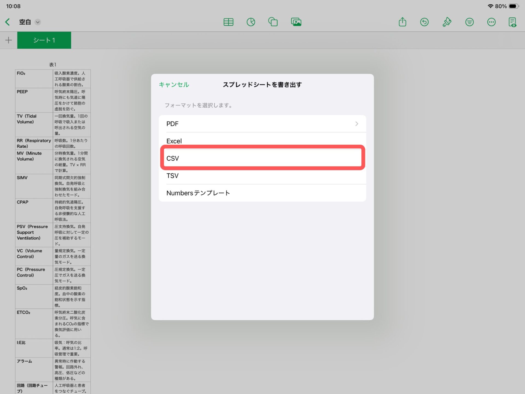Open the insert chart icon
The height and width of the screenshot is (394, 525).
click(x=251, y=22)
